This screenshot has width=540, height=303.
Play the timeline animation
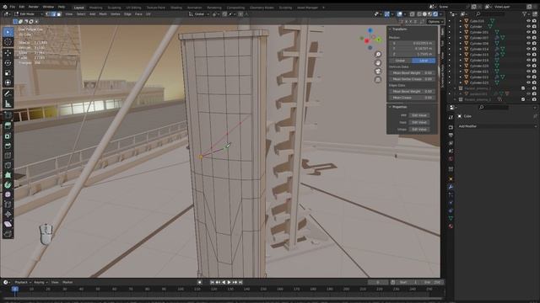click(x=229, y=282)
